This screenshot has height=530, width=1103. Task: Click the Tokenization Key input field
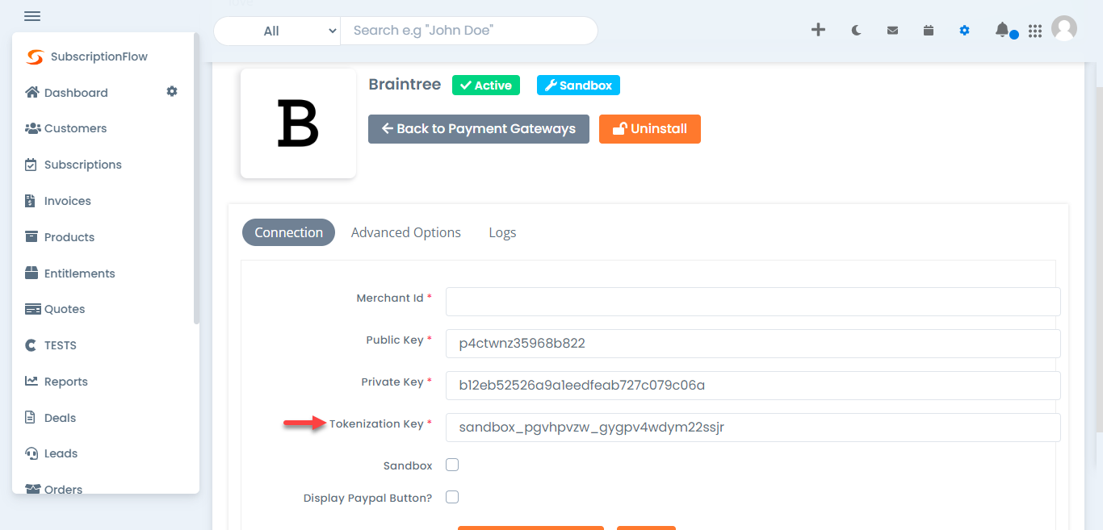click(x=753, y=428)
